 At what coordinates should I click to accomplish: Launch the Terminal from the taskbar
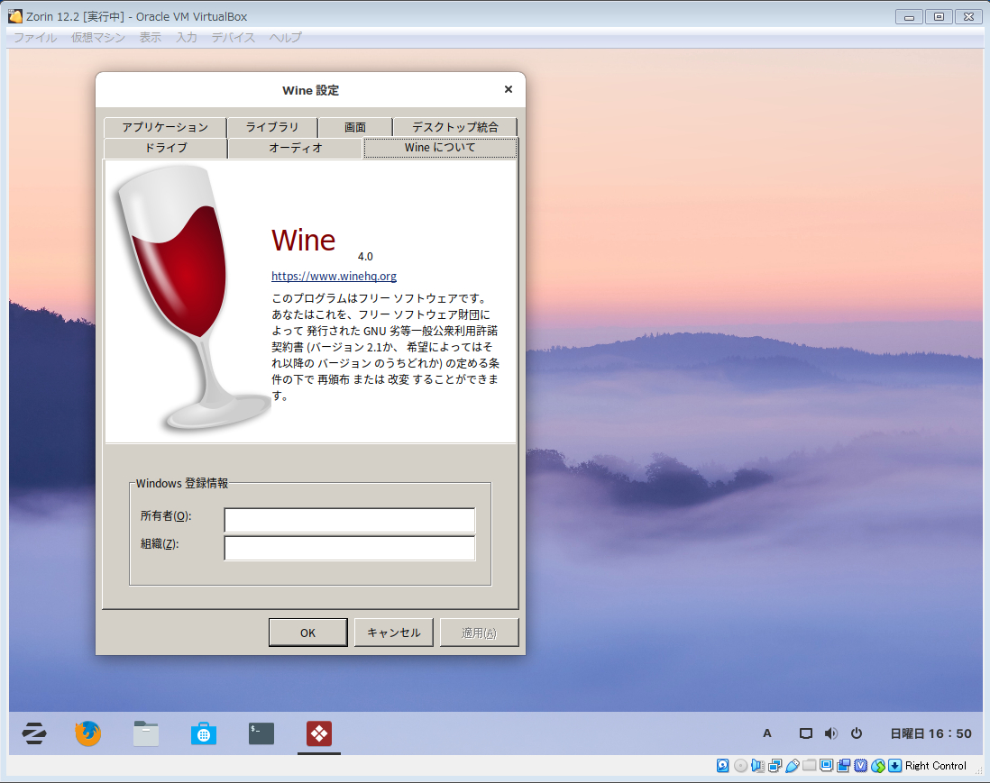[x=261, y=733]
